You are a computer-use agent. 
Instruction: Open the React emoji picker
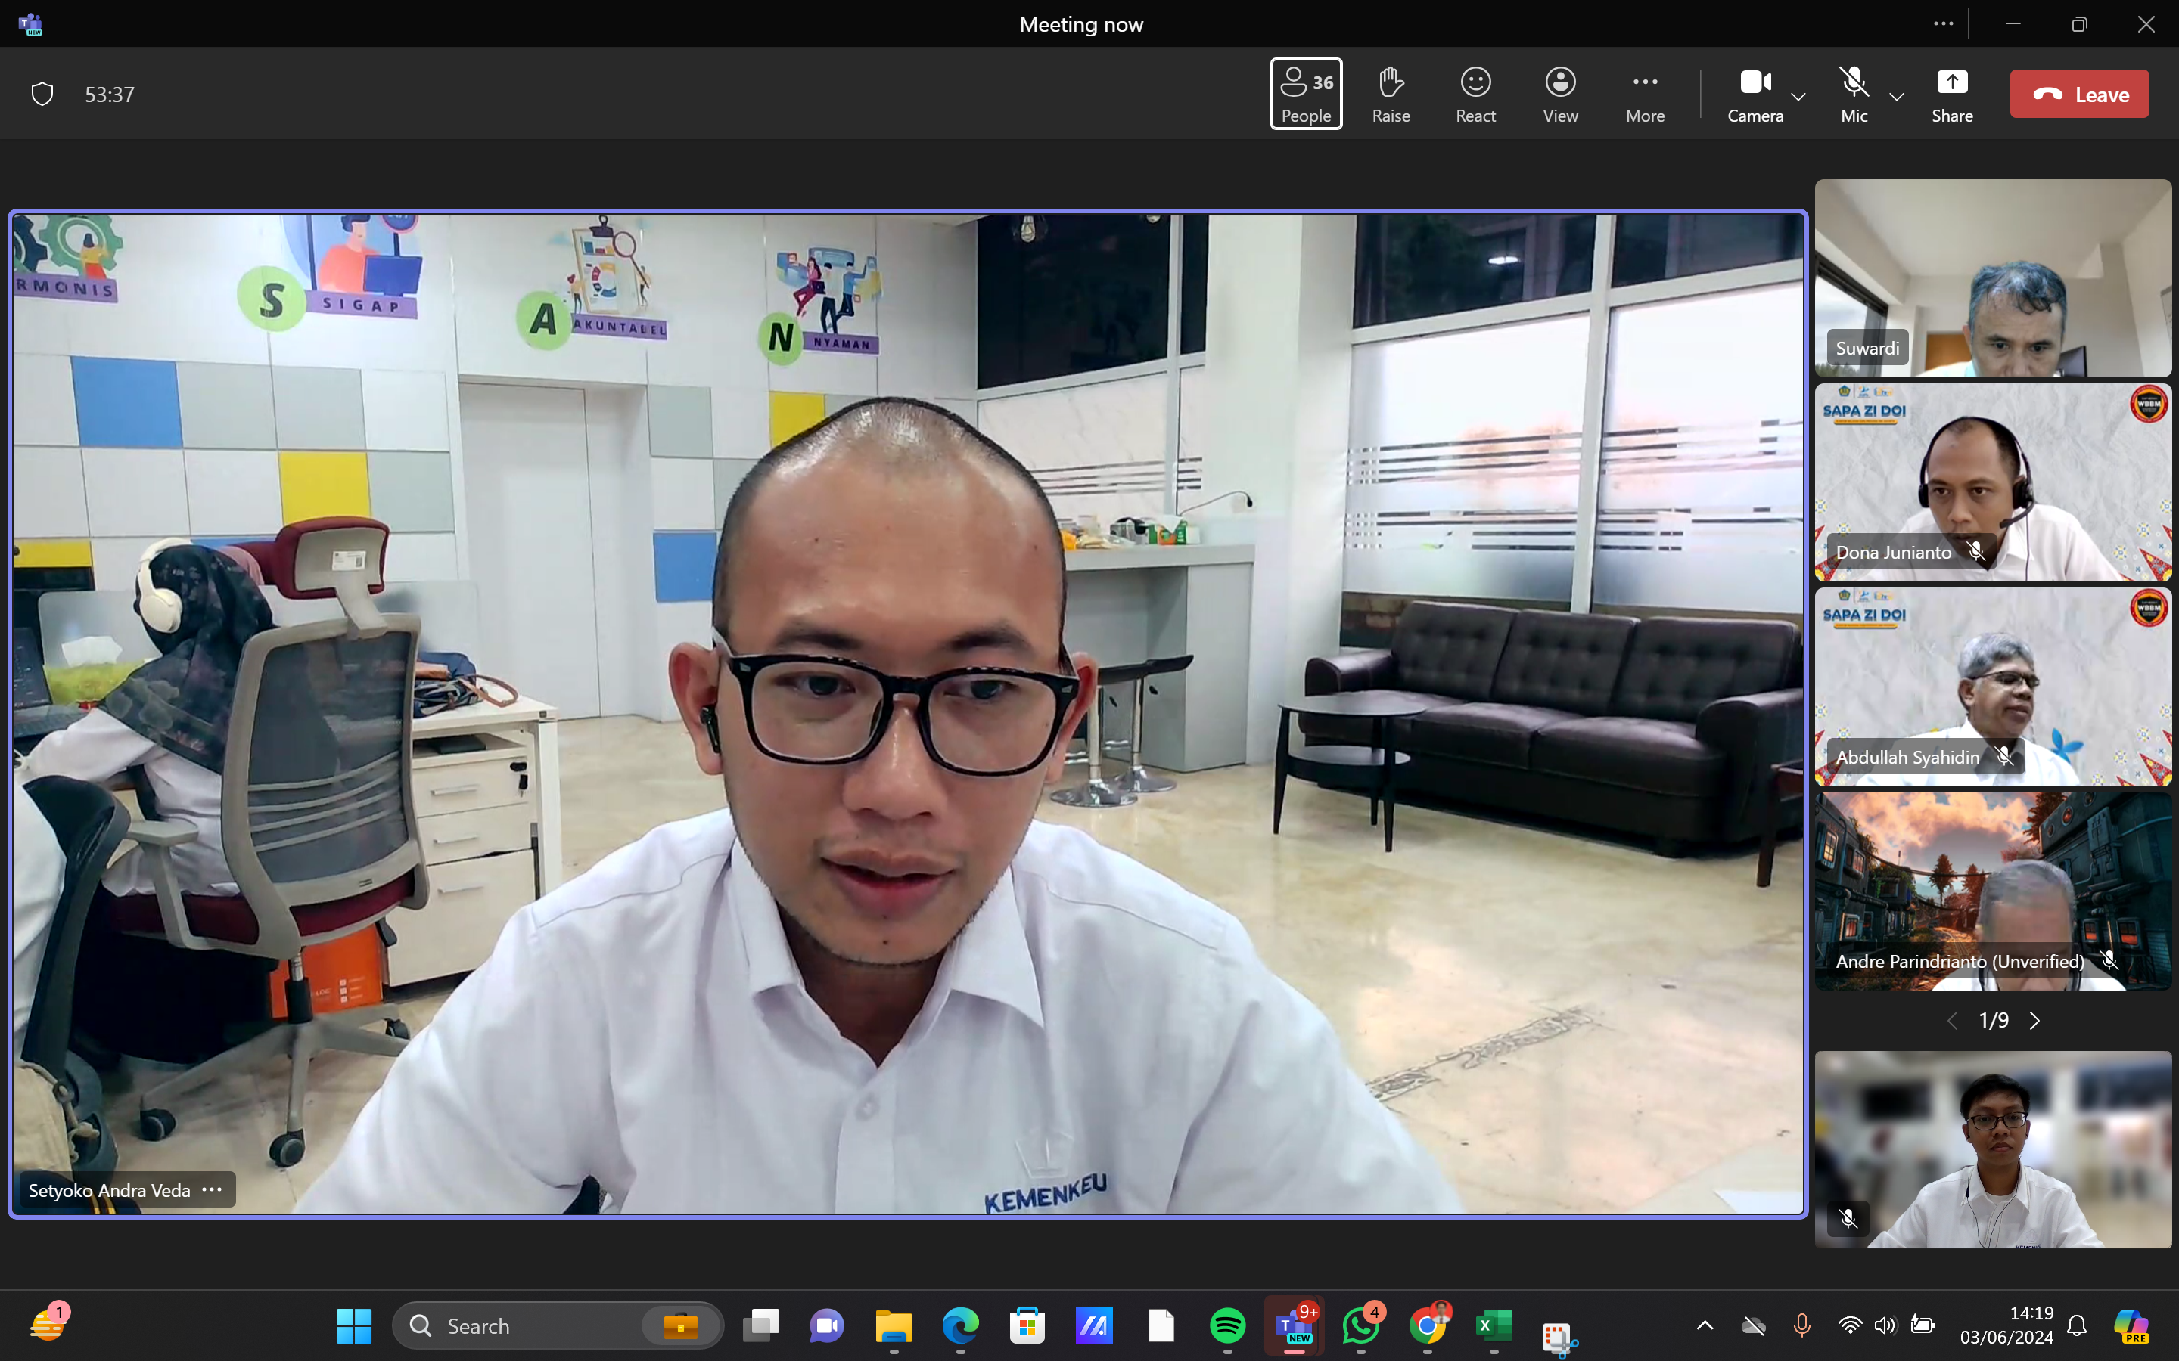(x=1475, y=94)
